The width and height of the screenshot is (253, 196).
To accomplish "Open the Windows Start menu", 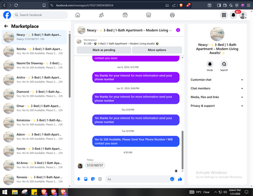I will click(5, 192).
